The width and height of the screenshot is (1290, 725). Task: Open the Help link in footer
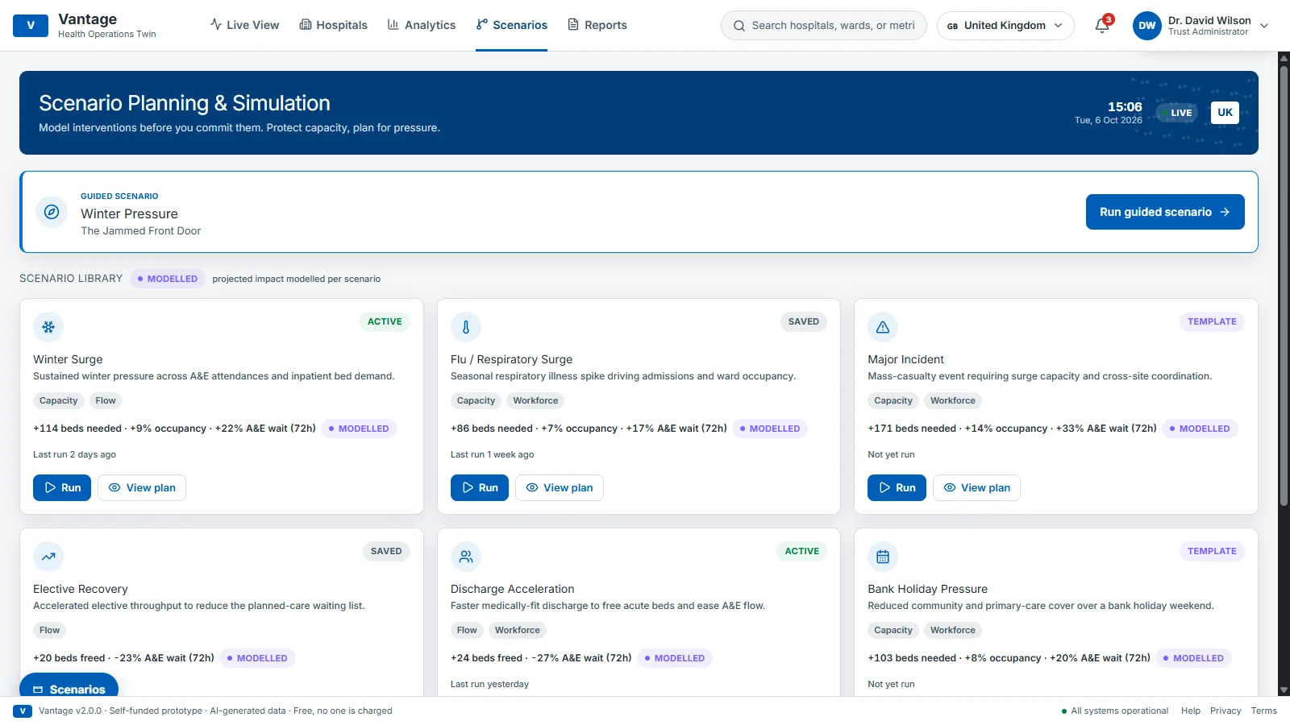click(x=1191, y=710)
